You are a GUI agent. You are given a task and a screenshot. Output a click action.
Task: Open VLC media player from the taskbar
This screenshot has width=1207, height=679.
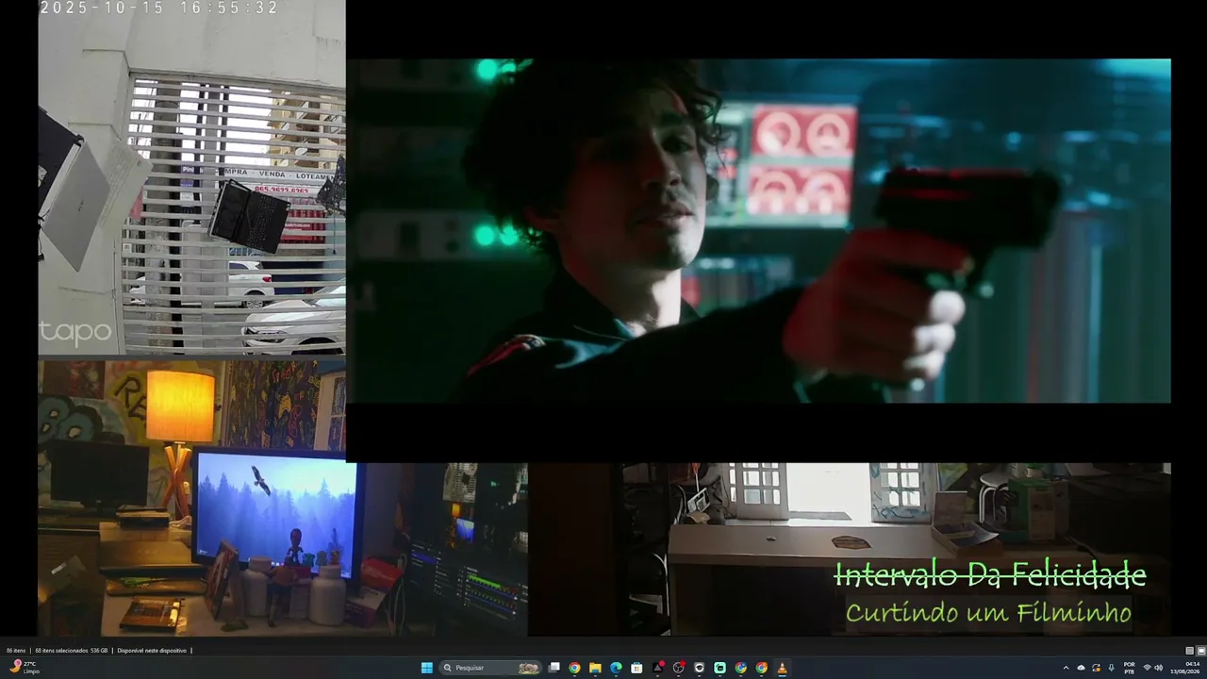click(x=782, y=668)
